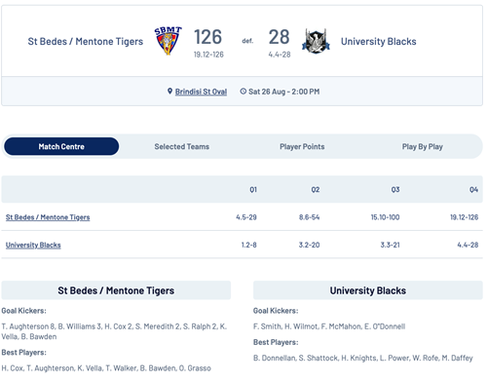Open the Brindisi St Oval venue link
This screenshot has height=382, width=487.
[201, 92]
